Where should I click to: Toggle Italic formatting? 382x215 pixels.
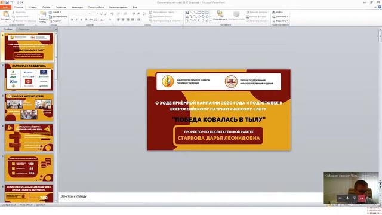[76, 20]
